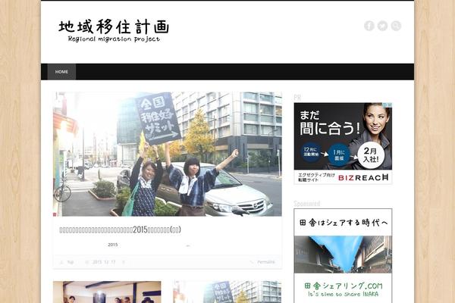Open the lower-right post thumbnail with signboard

227,292
